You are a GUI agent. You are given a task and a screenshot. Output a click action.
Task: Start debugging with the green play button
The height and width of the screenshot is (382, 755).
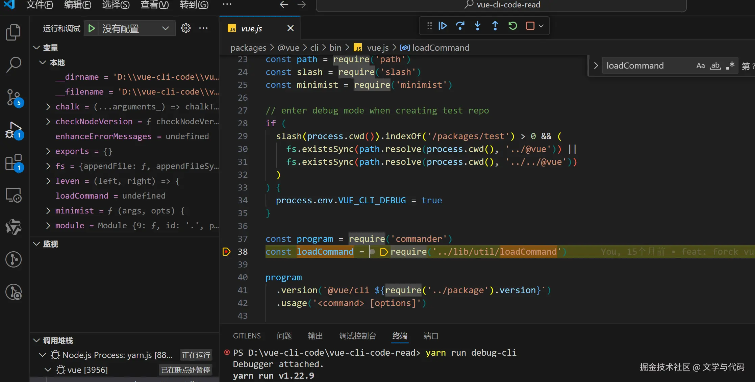point(92,29)
